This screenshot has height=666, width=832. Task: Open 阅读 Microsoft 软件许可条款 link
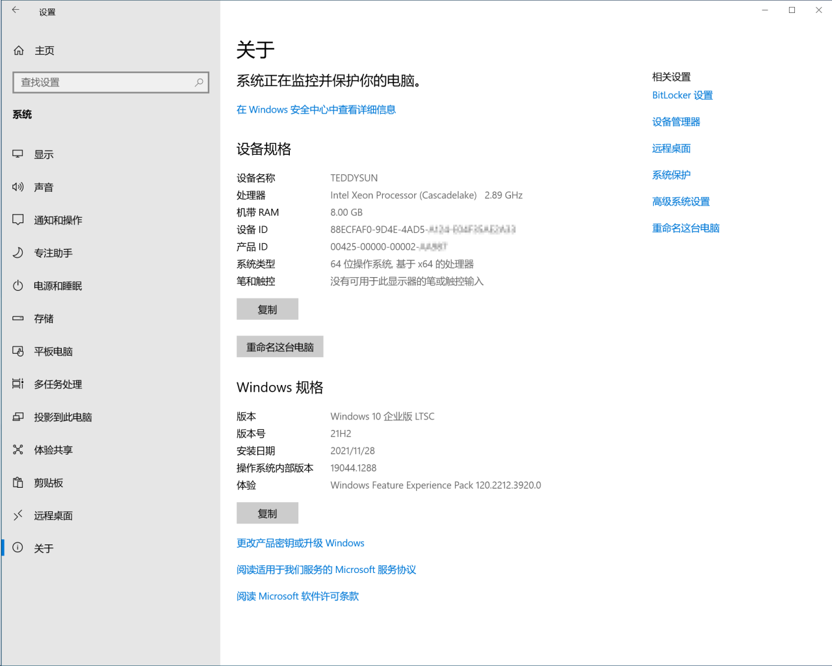[298, 596]
